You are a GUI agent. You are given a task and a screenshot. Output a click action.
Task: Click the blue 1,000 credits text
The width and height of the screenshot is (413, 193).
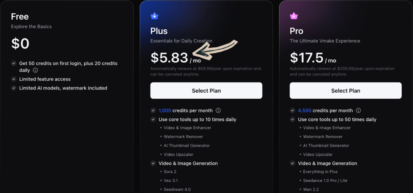165,110
